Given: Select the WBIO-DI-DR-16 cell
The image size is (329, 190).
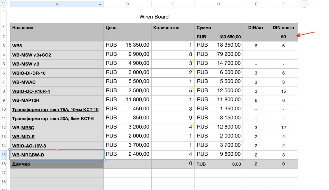Looking at the screenshot, I should click(x=57, y=73).
